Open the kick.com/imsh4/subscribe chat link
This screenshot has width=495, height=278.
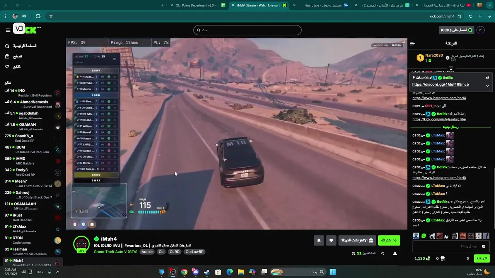point(439,119)
